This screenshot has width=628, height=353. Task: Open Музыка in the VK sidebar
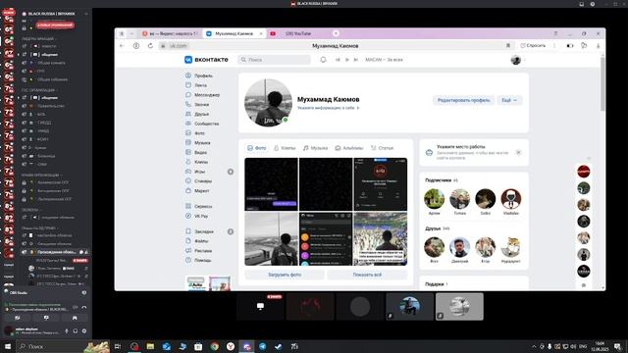(198, 143)
